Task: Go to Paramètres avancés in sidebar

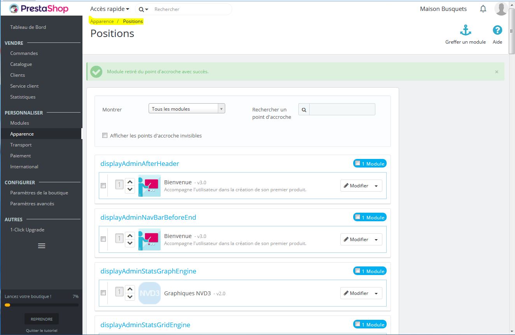Action: [32, 204]
